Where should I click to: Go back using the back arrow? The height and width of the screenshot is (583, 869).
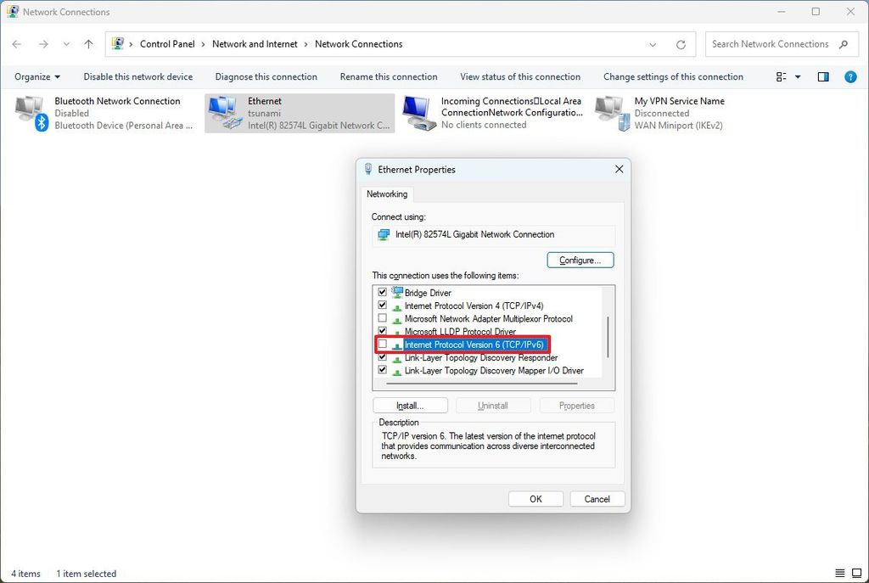point(17,43)
